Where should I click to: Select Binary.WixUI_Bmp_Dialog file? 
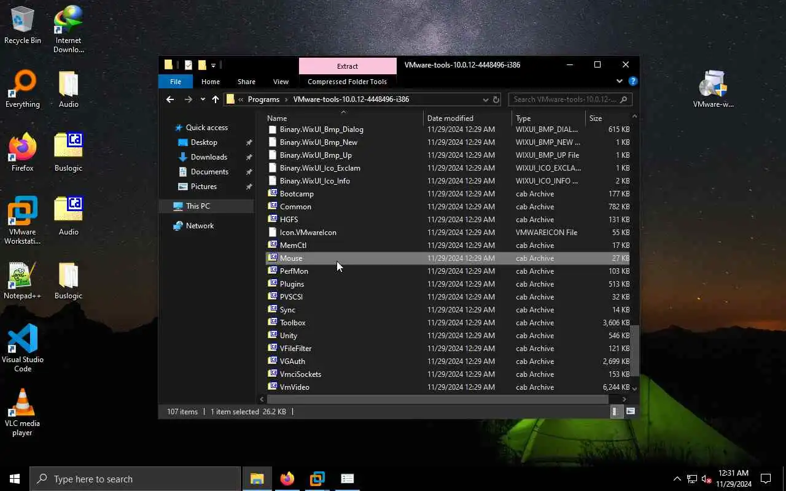tap(447, 130)
